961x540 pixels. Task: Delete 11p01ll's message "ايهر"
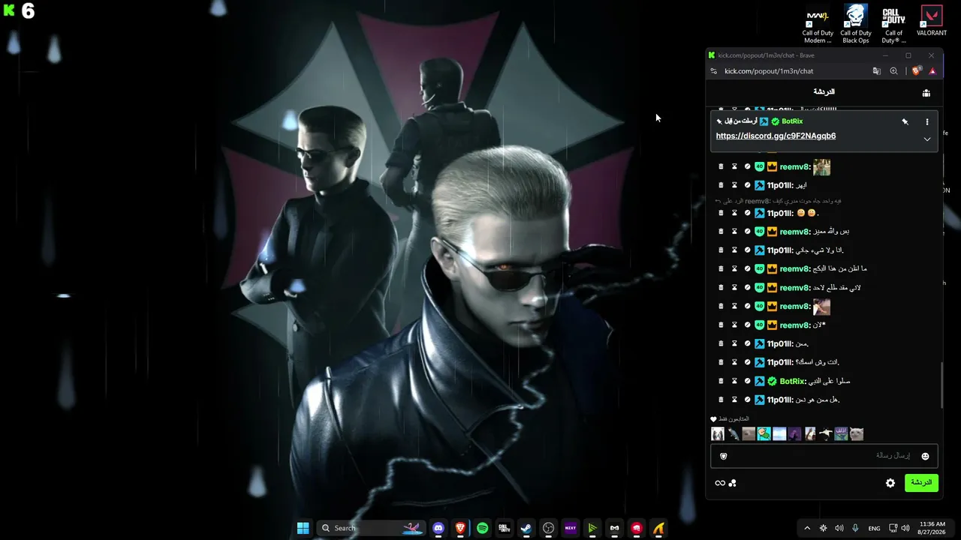[721, 185]
